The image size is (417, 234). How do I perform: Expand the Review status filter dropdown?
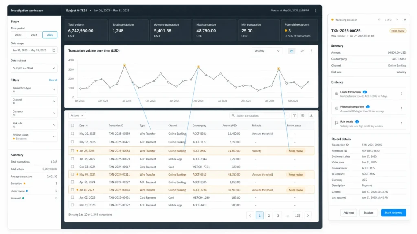[x=34, y=136]
